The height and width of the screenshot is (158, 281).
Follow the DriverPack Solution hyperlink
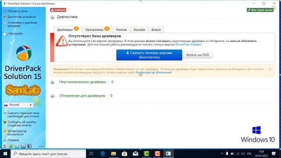click(188, 44)
